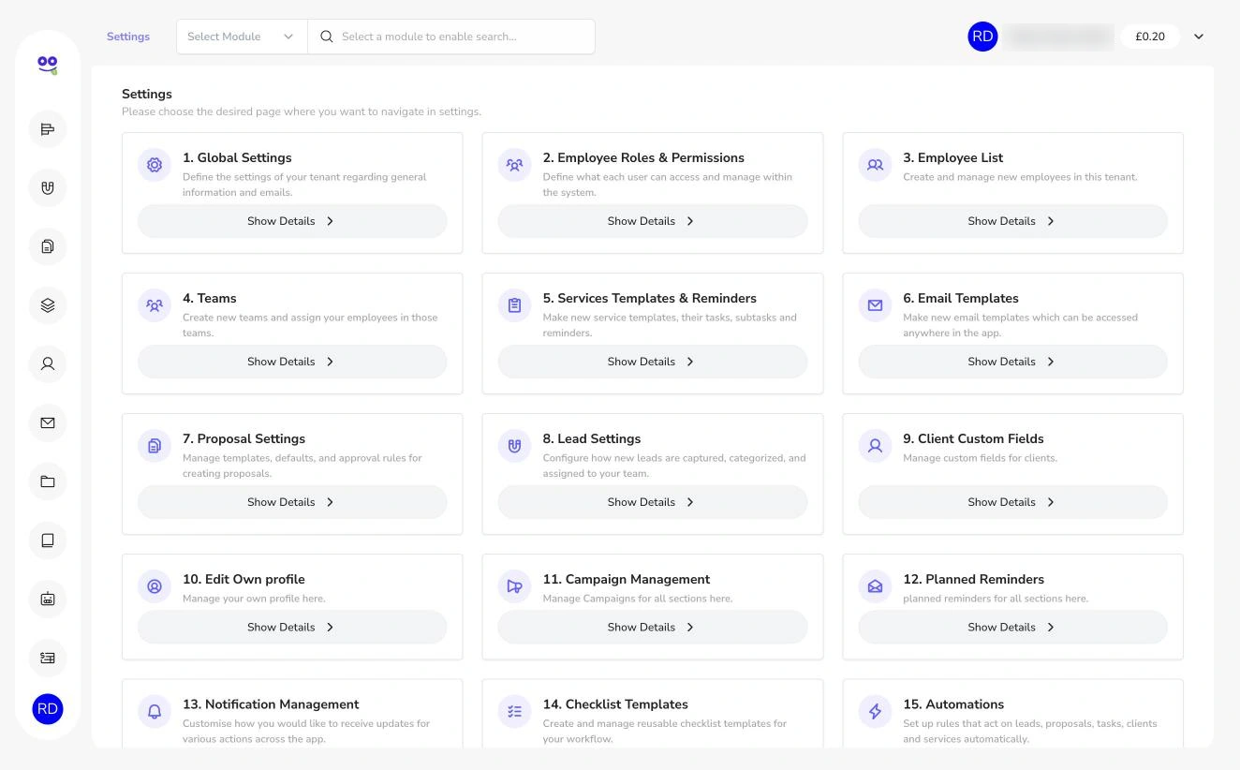Click the app logo in the sidebar
Image resolution: width=1240 pixels, height=770 pixels.
tap(48, 65)
